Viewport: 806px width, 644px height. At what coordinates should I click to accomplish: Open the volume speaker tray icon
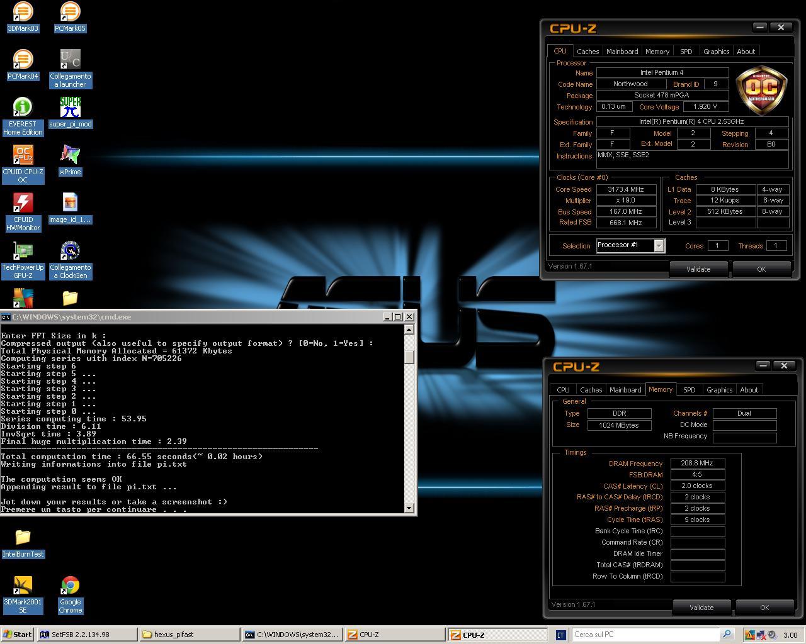coord(772,635)
